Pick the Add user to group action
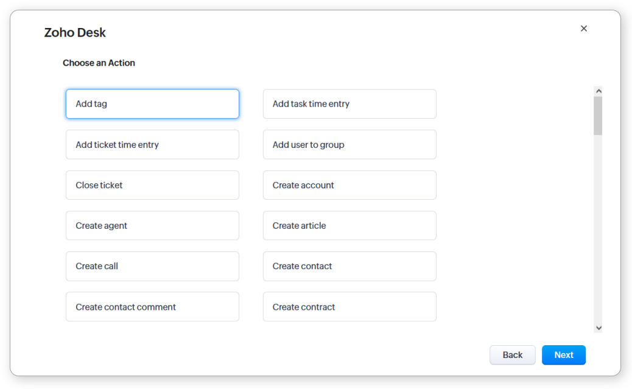 tap(349, 145)
